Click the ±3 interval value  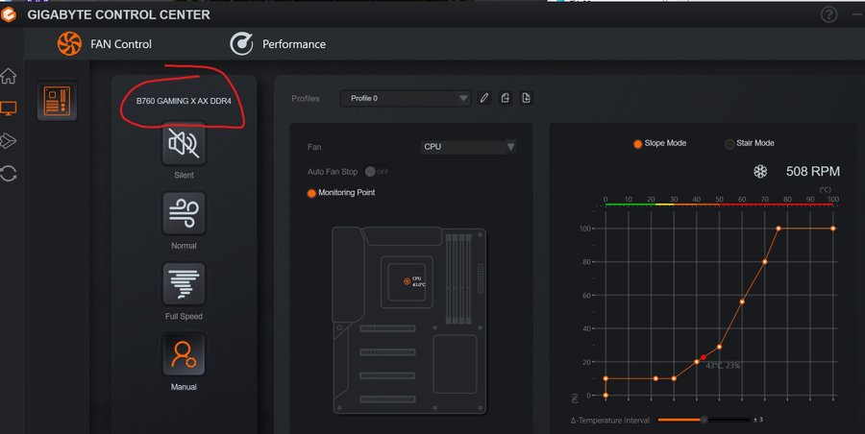(x=758, y=420)
